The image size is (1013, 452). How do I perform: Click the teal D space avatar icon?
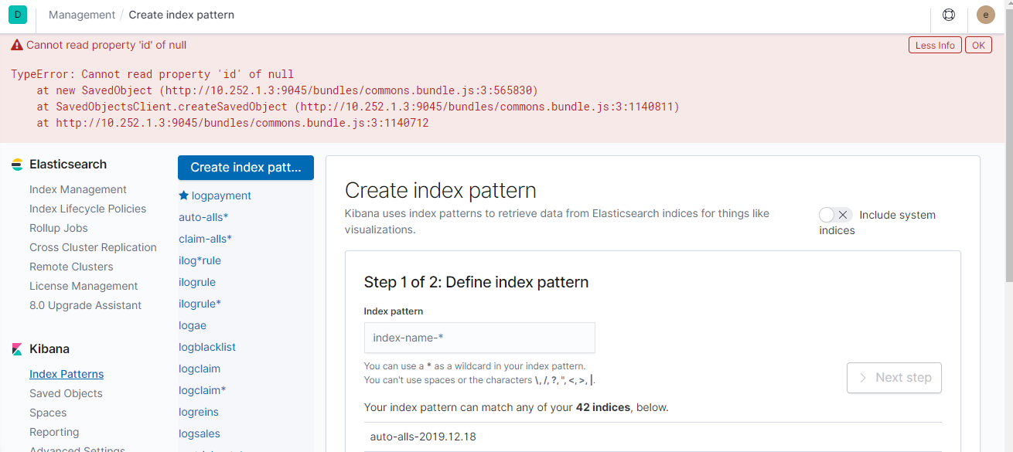click(x=18, y=15)
